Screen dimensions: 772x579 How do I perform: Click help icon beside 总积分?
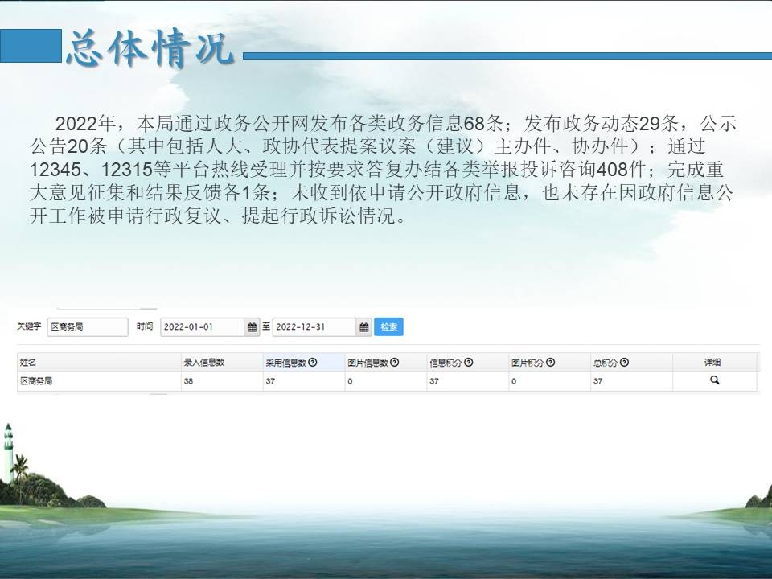[625, 363]
